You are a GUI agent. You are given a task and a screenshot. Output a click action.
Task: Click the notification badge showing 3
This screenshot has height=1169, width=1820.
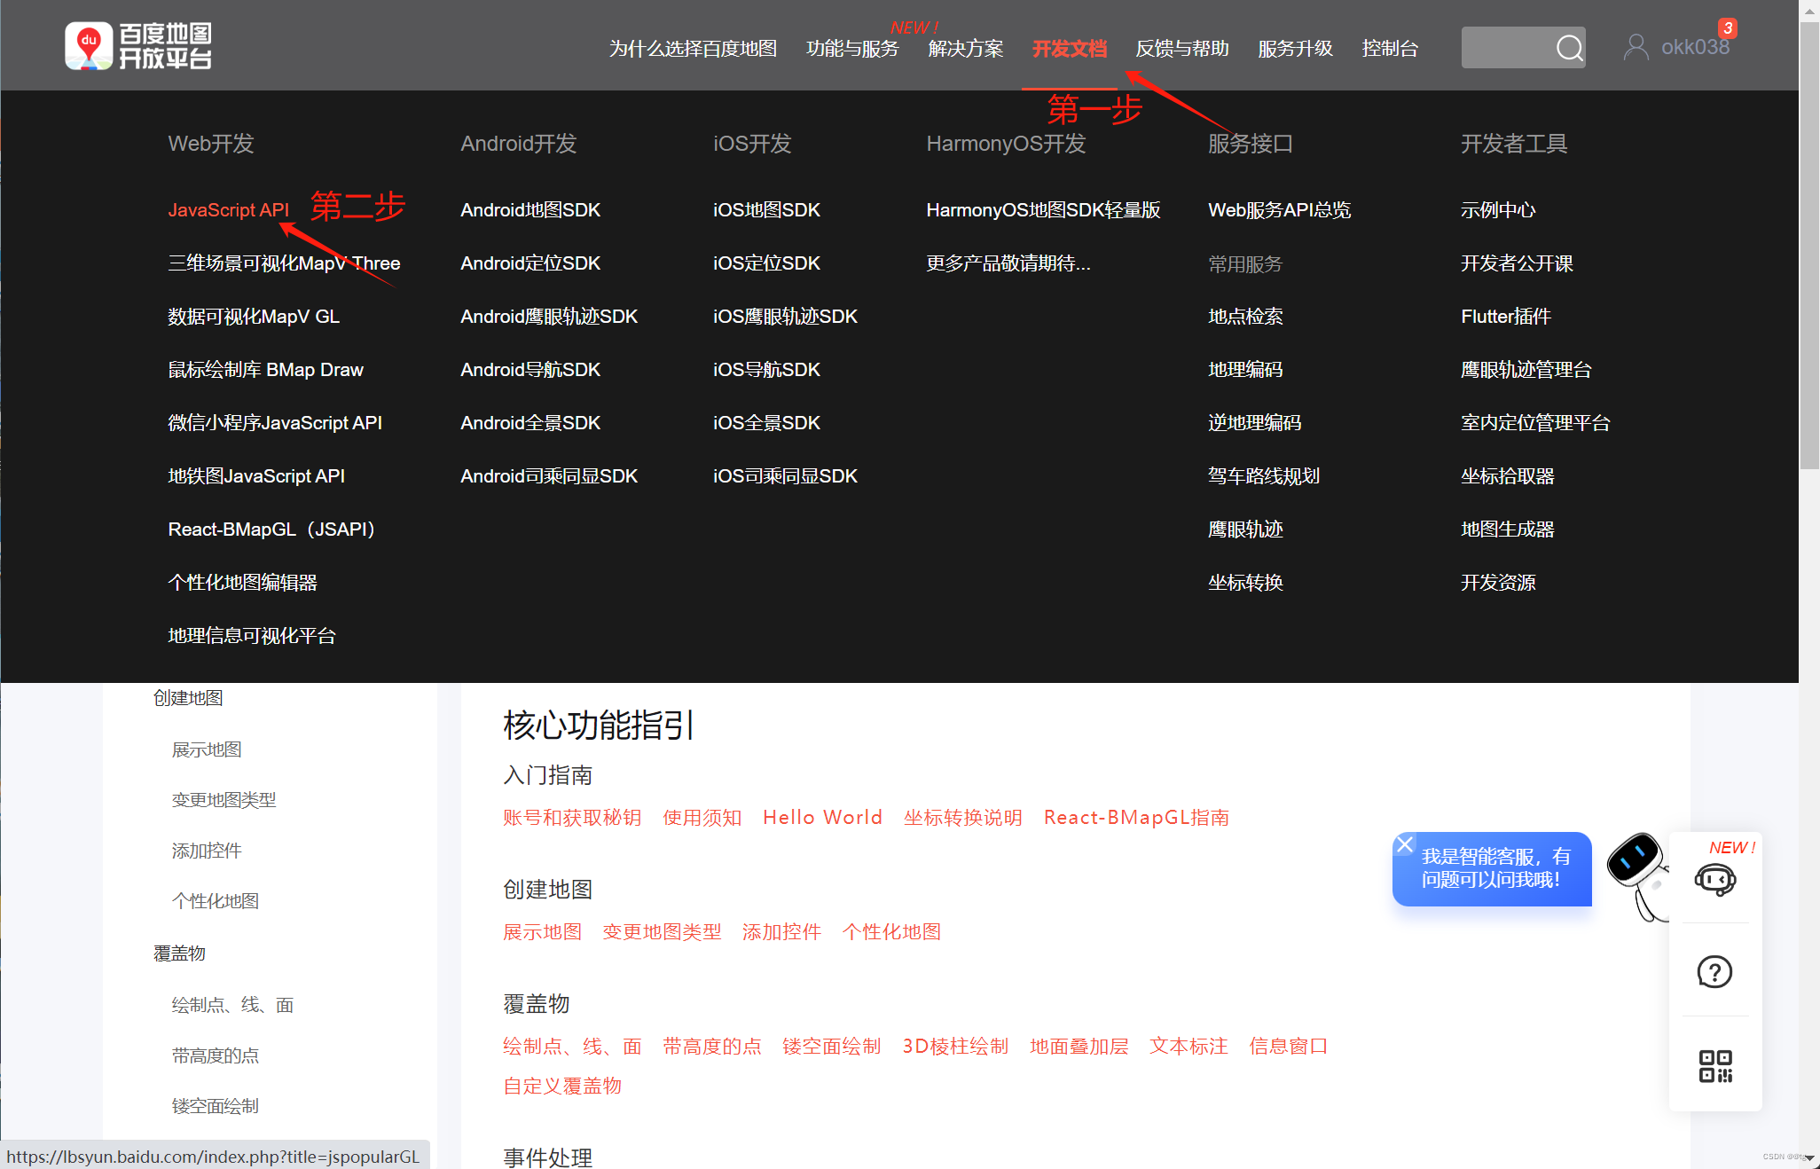point(1727,29)
